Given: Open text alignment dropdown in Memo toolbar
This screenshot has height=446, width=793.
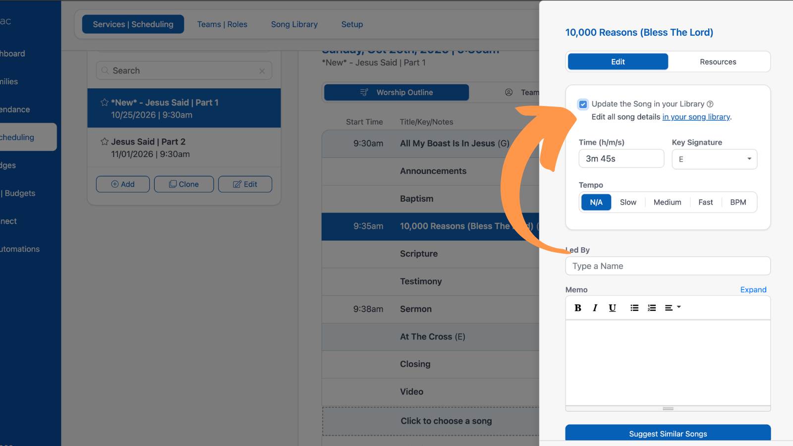Looking at the screenshot, I should tap(673, 308).
